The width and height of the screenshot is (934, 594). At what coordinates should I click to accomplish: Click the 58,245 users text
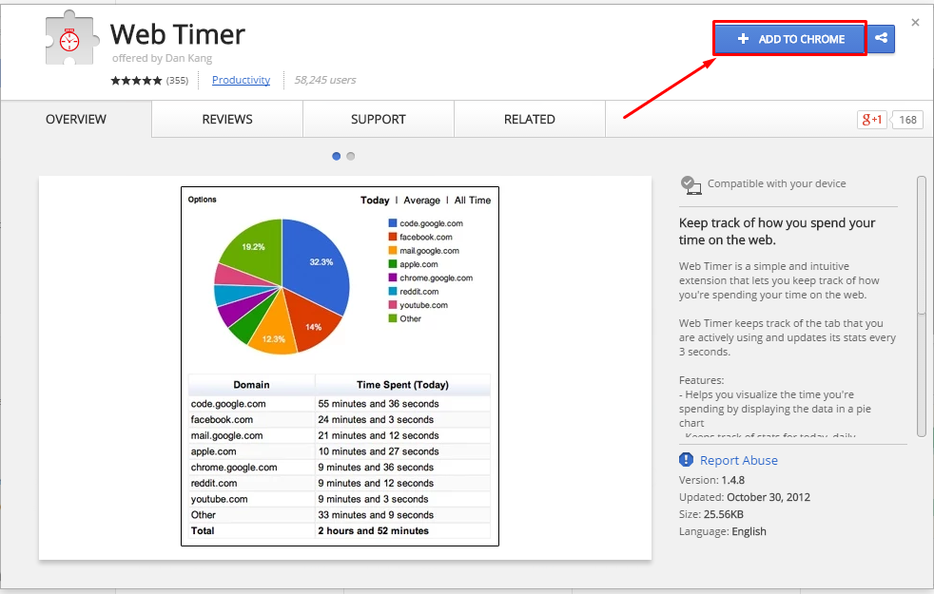[x=325, y=80]
